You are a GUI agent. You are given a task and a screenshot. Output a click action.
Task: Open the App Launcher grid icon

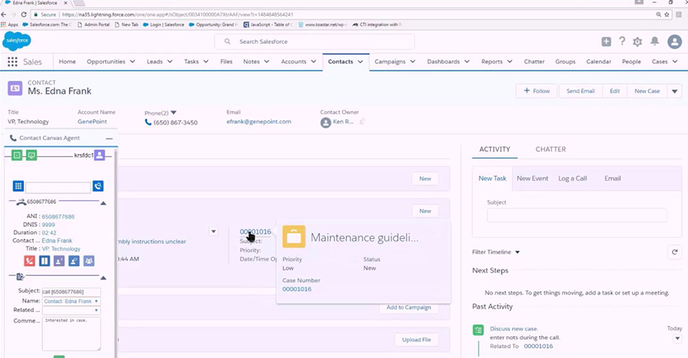point(12,62)
